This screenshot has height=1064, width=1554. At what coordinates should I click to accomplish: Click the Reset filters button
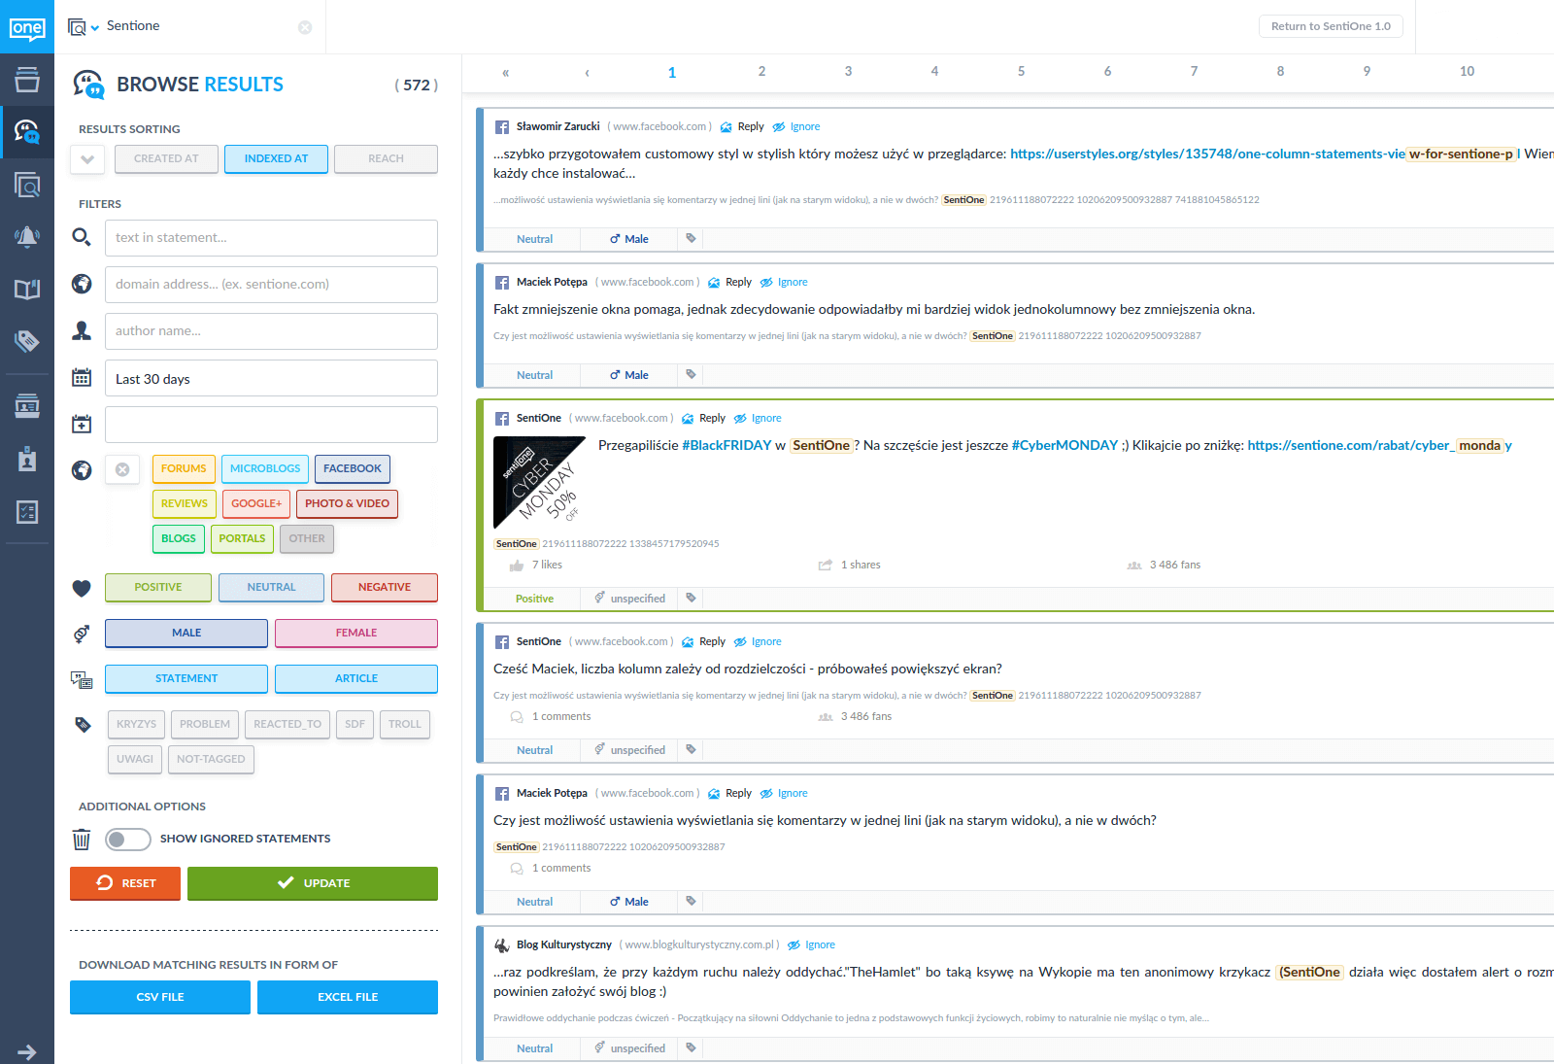pos(125,883)
